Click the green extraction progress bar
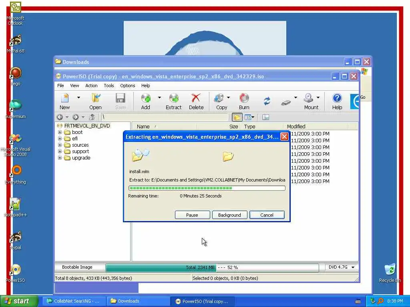This screenshot has height=307, width=410. (207, 188)
